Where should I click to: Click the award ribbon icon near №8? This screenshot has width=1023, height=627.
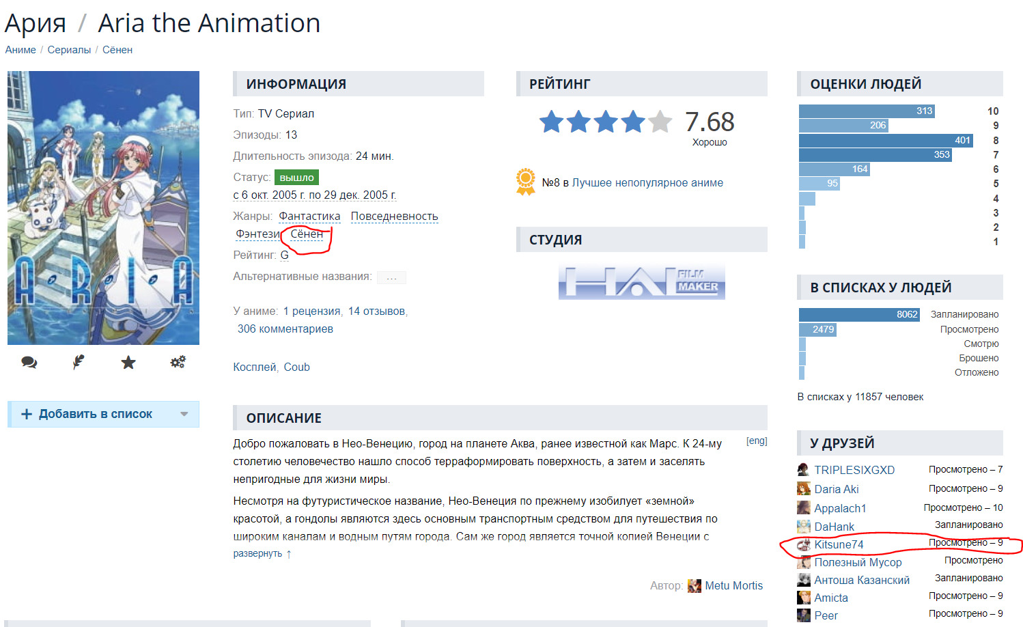pyautogui.click(x=526, y=182)
